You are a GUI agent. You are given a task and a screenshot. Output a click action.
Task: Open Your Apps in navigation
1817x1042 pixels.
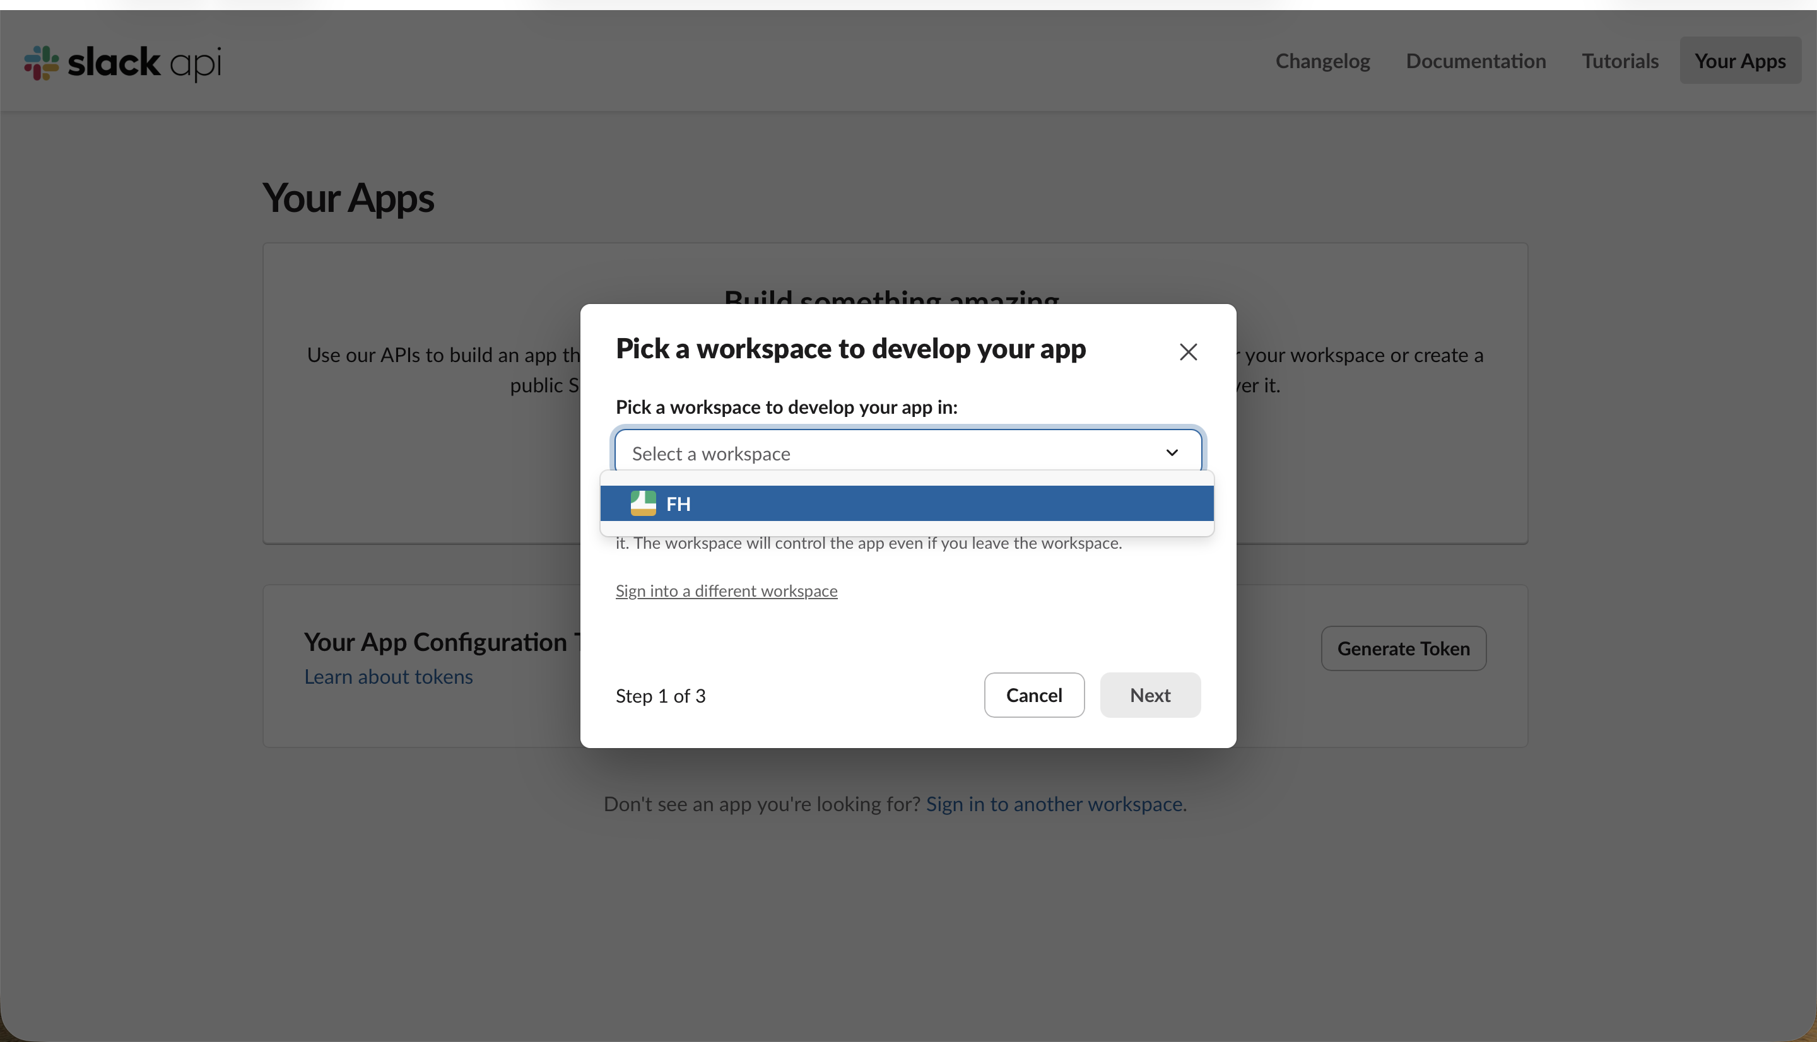pos(1741,61)
